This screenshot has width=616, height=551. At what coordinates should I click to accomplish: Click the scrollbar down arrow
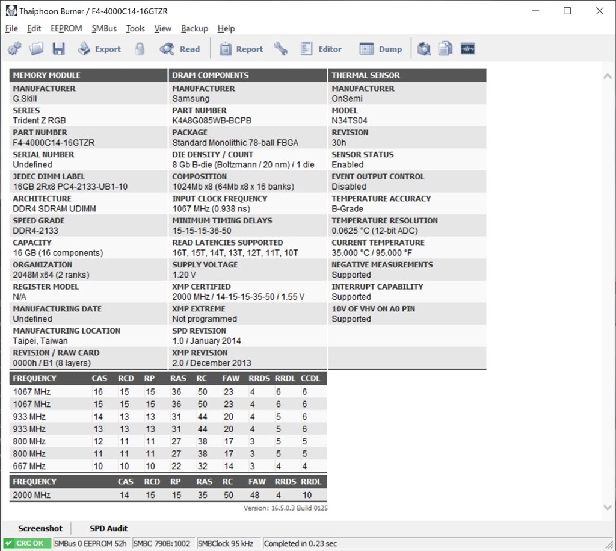pos(608,508)
